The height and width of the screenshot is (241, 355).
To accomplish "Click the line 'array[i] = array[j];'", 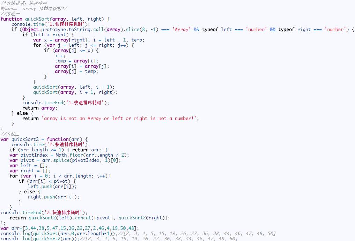I will point(82,66).
